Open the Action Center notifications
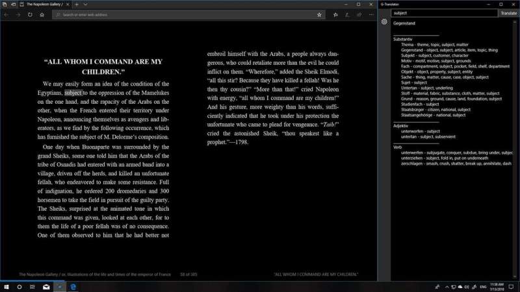This screenshot has width=520, height=292. coord(511,287)
